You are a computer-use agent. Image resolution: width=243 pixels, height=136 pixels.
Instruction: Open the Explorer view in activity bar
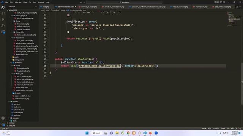point(3,8)
